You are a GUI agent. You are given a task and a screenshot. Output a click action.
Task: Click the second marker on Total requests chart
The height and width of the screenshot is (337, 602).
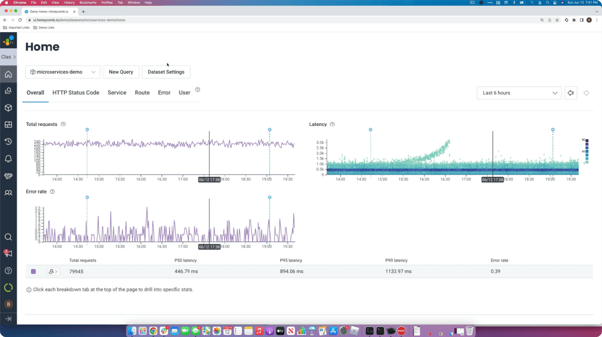[x=269, y=130]
